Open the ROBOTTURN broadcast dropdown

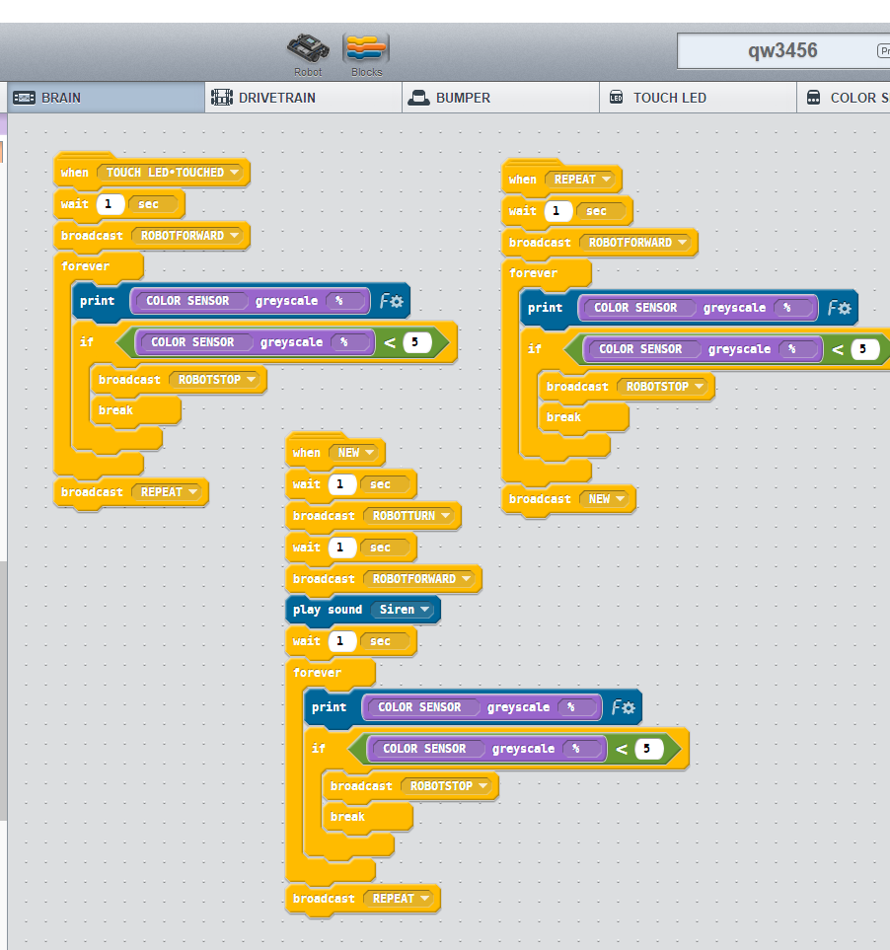(x=445, y=516)
